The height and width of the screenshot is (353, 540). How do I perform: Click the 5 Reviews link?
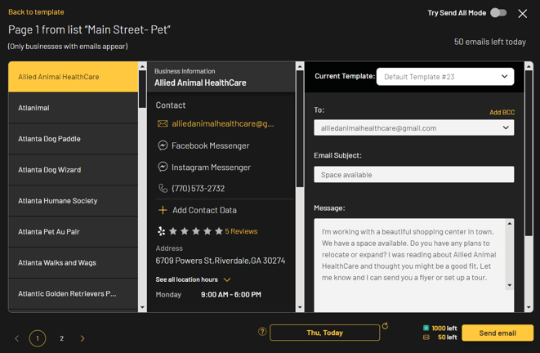click(241, 231)
